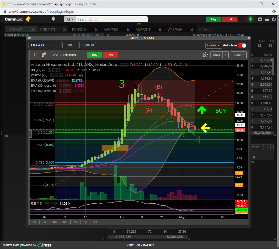Select the candlestick chart style icon
The width and height of the screenshot is (279, 249).
pyautogui.click(x=44, y=55)
